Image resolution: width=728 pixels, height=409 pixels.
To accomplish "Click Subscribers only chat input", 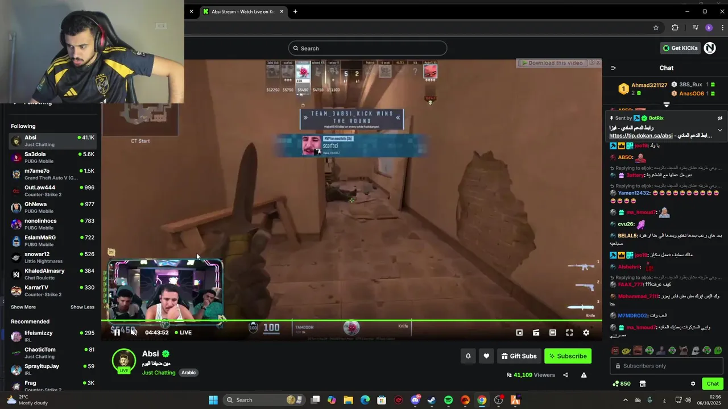I will point(665,366).
